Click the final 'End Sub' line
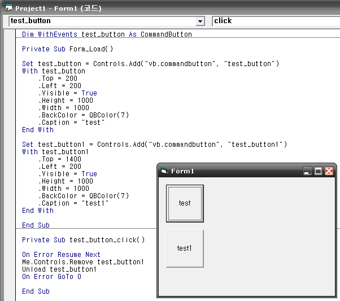The width and height of the screenshot is (340, 301). coord(36,291)
